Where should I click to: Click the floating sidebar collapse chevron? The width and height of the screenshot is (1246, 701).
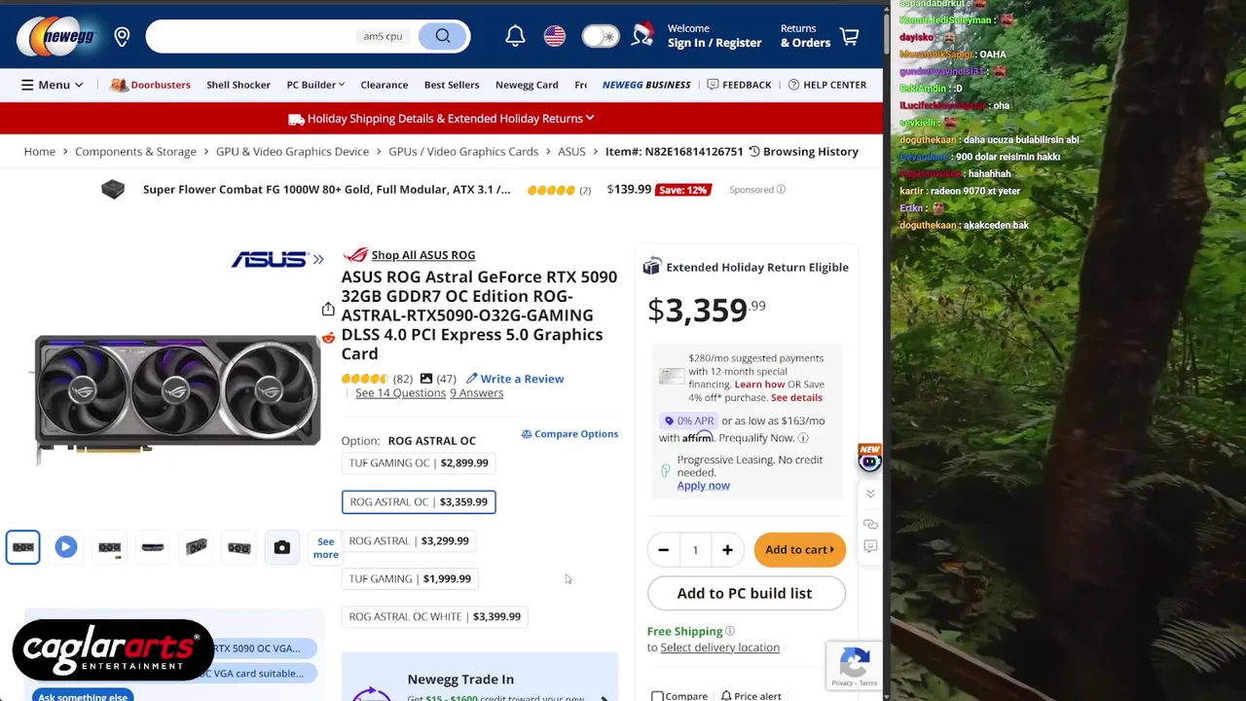(x=870, y=494)
